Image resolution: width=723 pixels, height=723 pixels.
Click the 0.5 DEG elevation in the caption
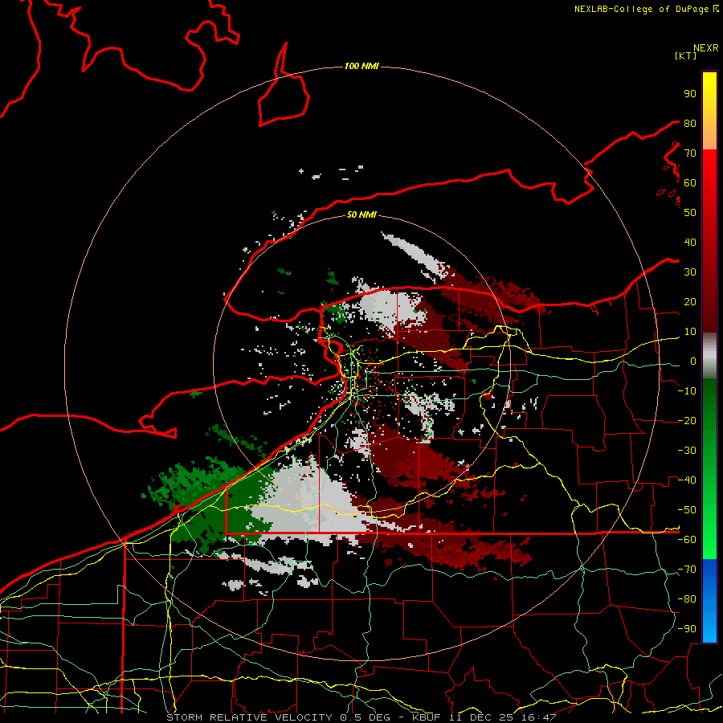click(x=365, y=717)
